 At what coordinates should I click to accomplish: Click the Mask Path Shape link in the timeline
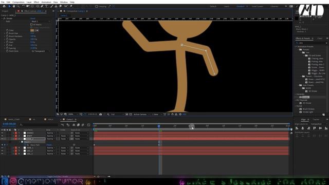point(49,145)
